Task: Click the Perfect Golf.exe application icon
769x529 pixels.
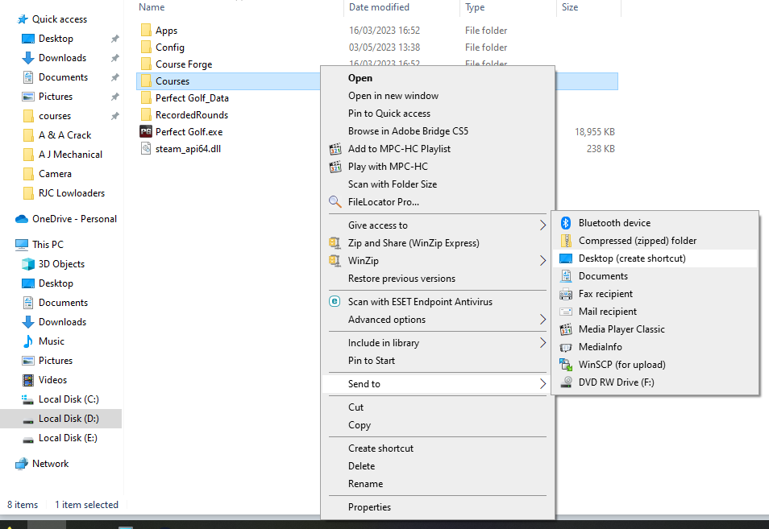Action: (146, 131)
